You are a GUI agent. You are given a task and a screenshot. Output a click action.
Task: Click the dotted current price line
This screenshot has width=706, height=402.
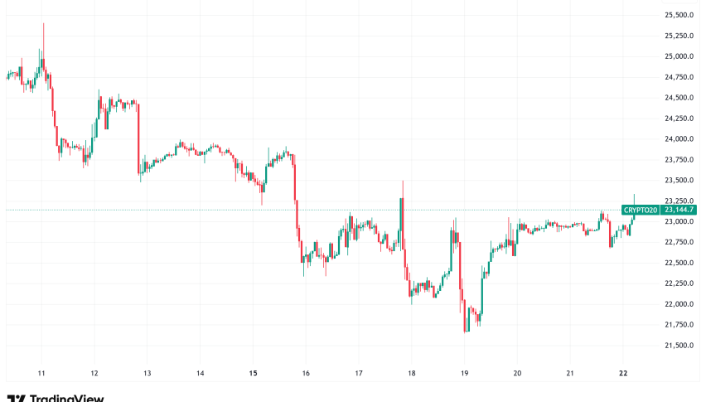331,211
